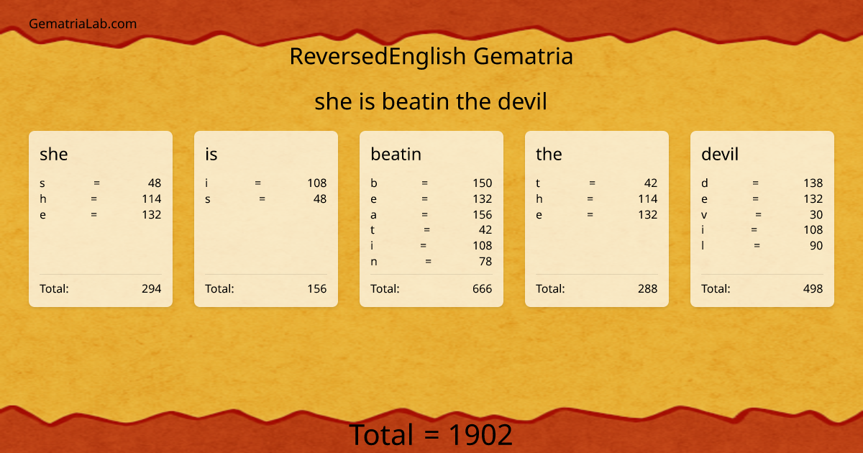The width and height of the screenshot is (863, 453).
Task: Click value 114 in the 'the' card
Action: (x=648, y=199)
